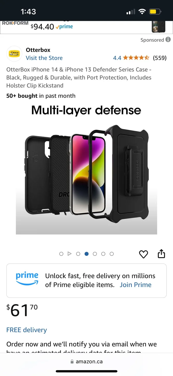This screenshot has height=376, width=173.
Task: Open the (559) reviews count
Action: [160, 58]
